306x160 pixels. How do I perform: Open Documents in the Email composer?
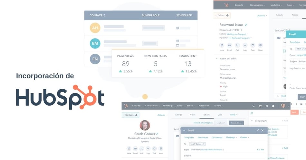pyautogui.click(x=217, y=138)
